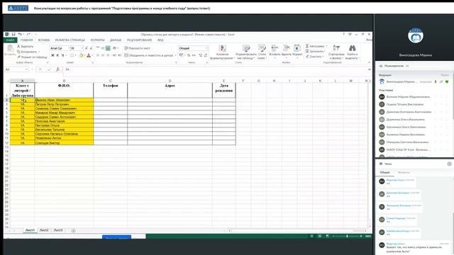This screenshot has width=454, height=255.
Task: Increase font size with the larger A icon
Action: click(x=87, y=48)
